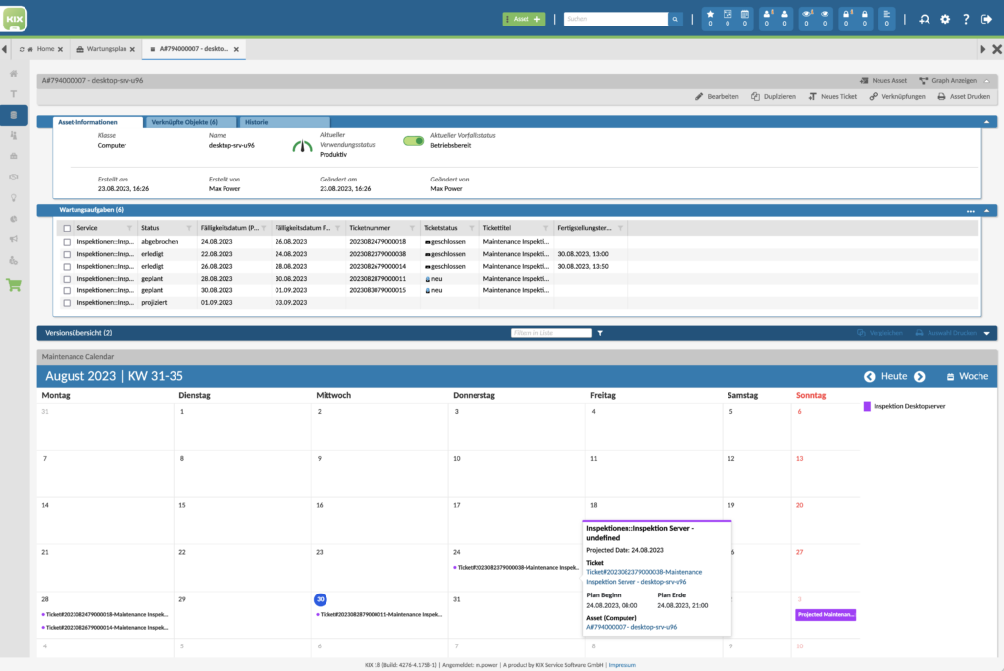Screen dimensions: 1004x671
Task: Click the Asset Drucken printer action
Action: [965, 97]
